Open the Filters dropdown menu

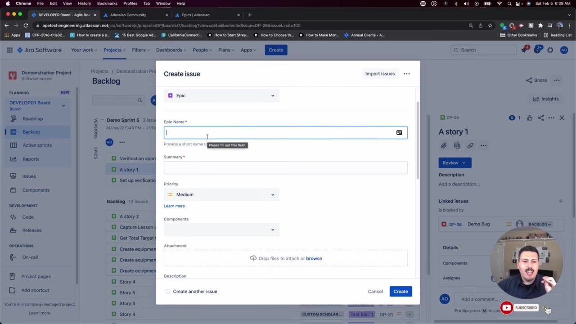[x=141, y=50]
